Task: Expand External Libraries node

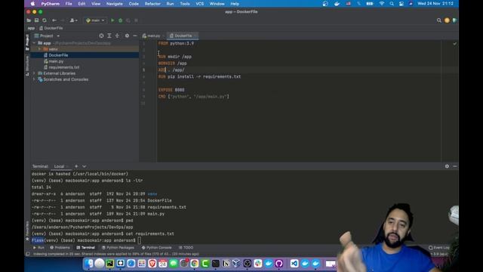Action: (x=34, y=73)
